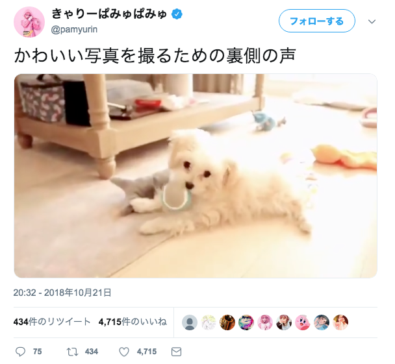Click the 20:32 - 2018年10月21日 timestamp
Screen dimensions: 395x364
click(x=62, y=293)
